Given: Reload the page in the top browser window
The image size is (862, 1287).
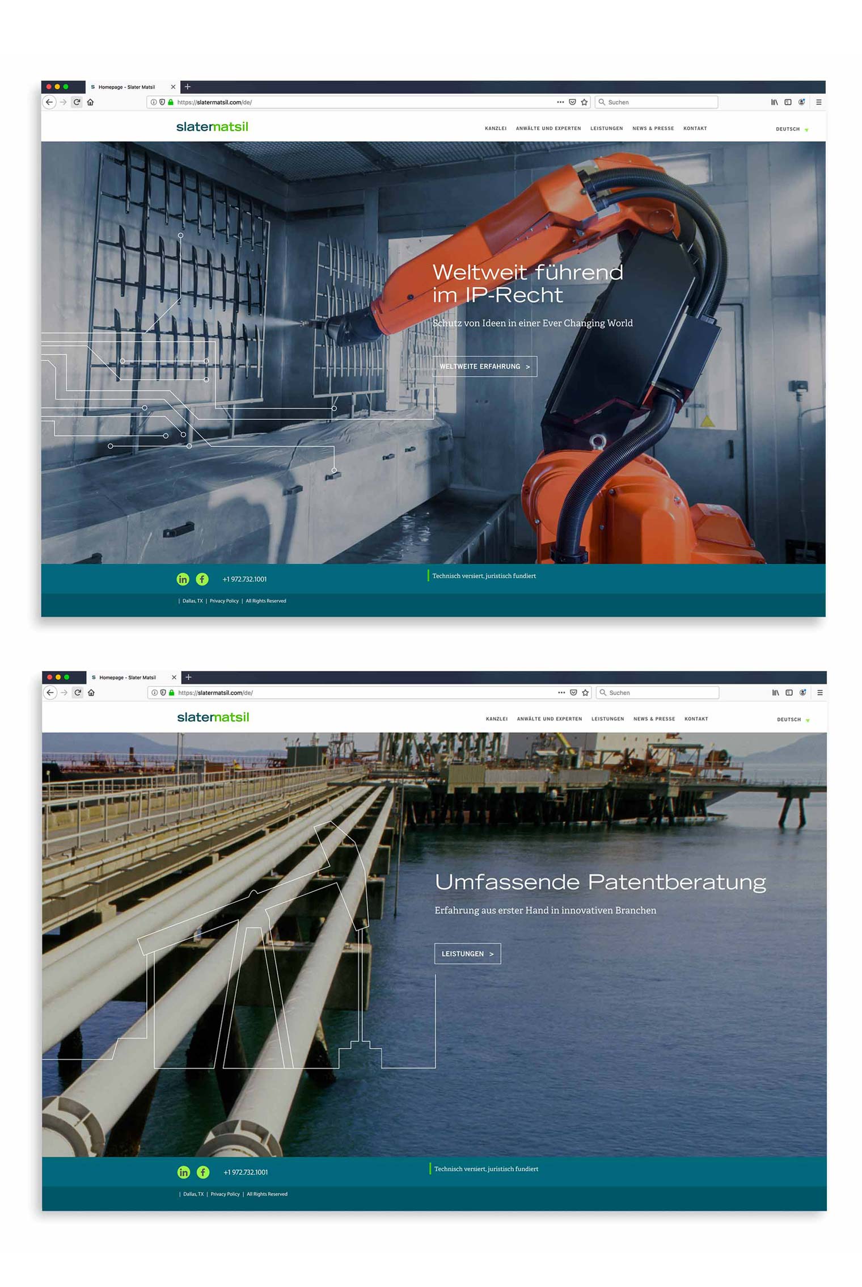Looking at the screenshot, I should pyautogui.click(x=77, y=102).
